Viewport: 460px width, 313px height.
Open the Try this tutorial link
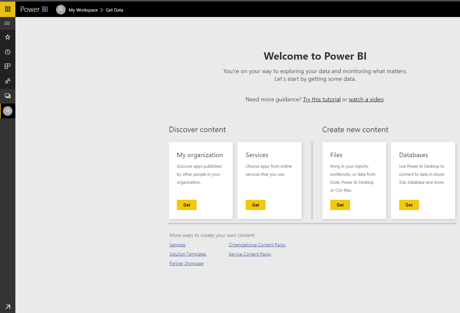pos(322,99)
